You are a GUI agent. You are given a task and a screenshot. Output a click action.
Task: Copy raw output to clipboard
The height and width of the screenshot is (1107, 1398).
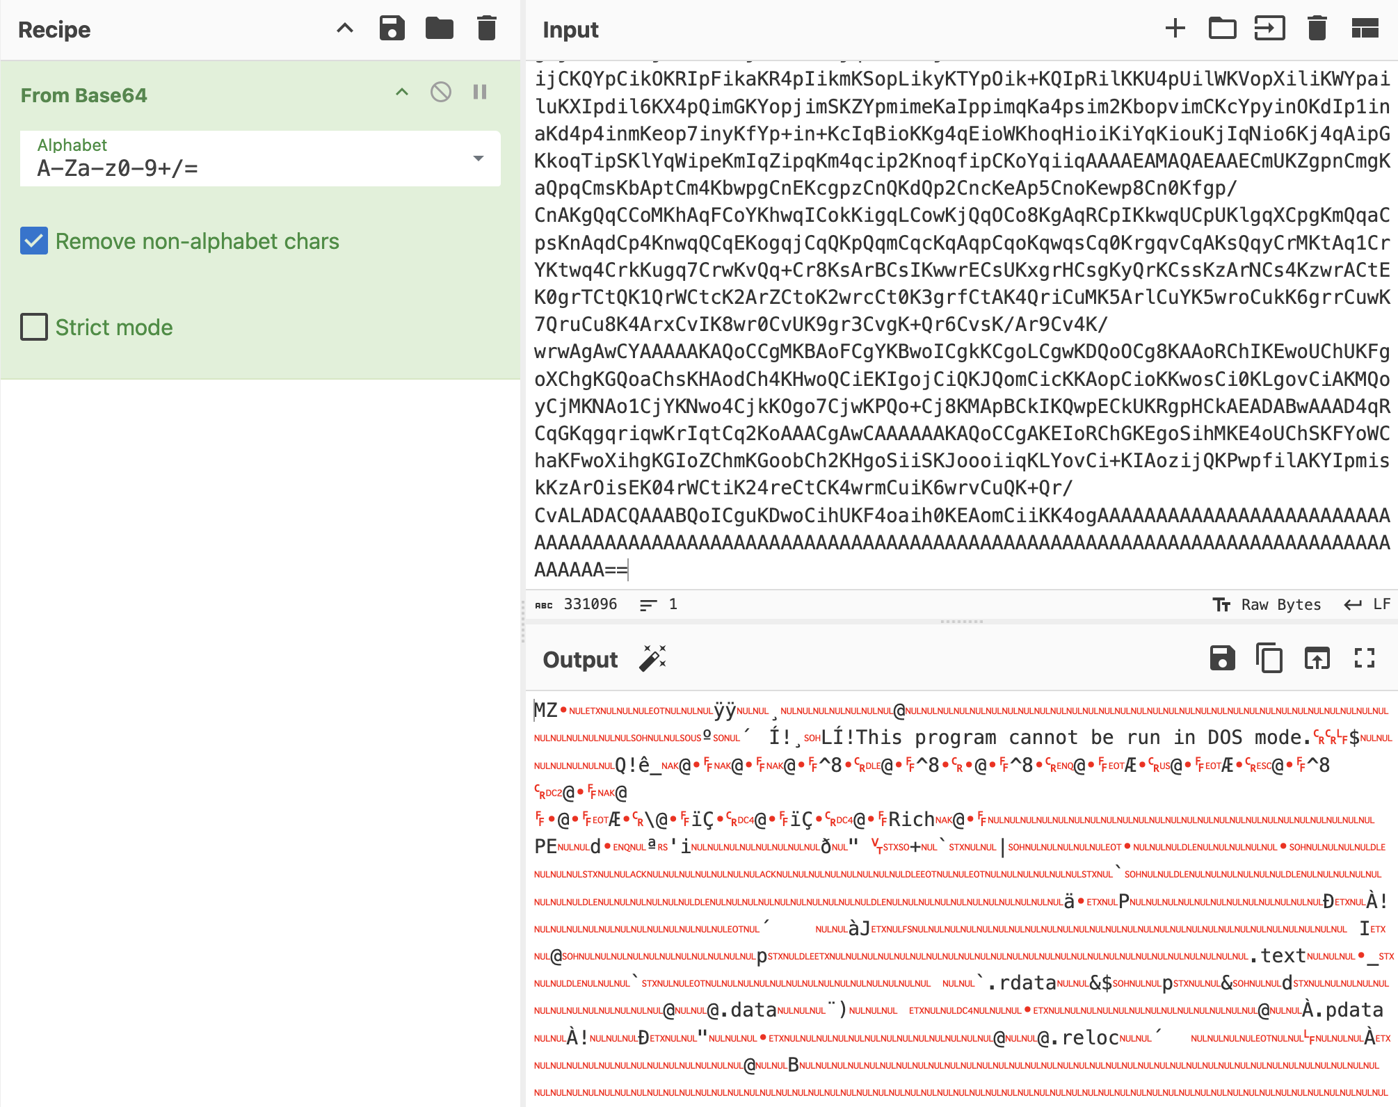[1269, 658]
